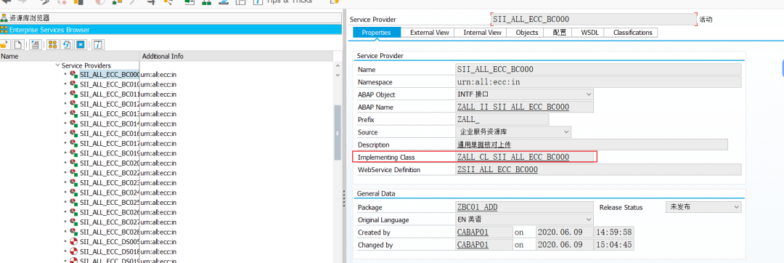Switch to the Objects tab
784x263 pixels.
point(527,33)
